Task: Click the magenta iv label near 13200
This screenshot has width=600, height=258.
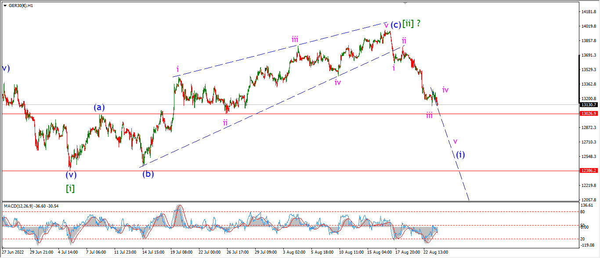Action: pyautogui.click(x=445, y=90)
